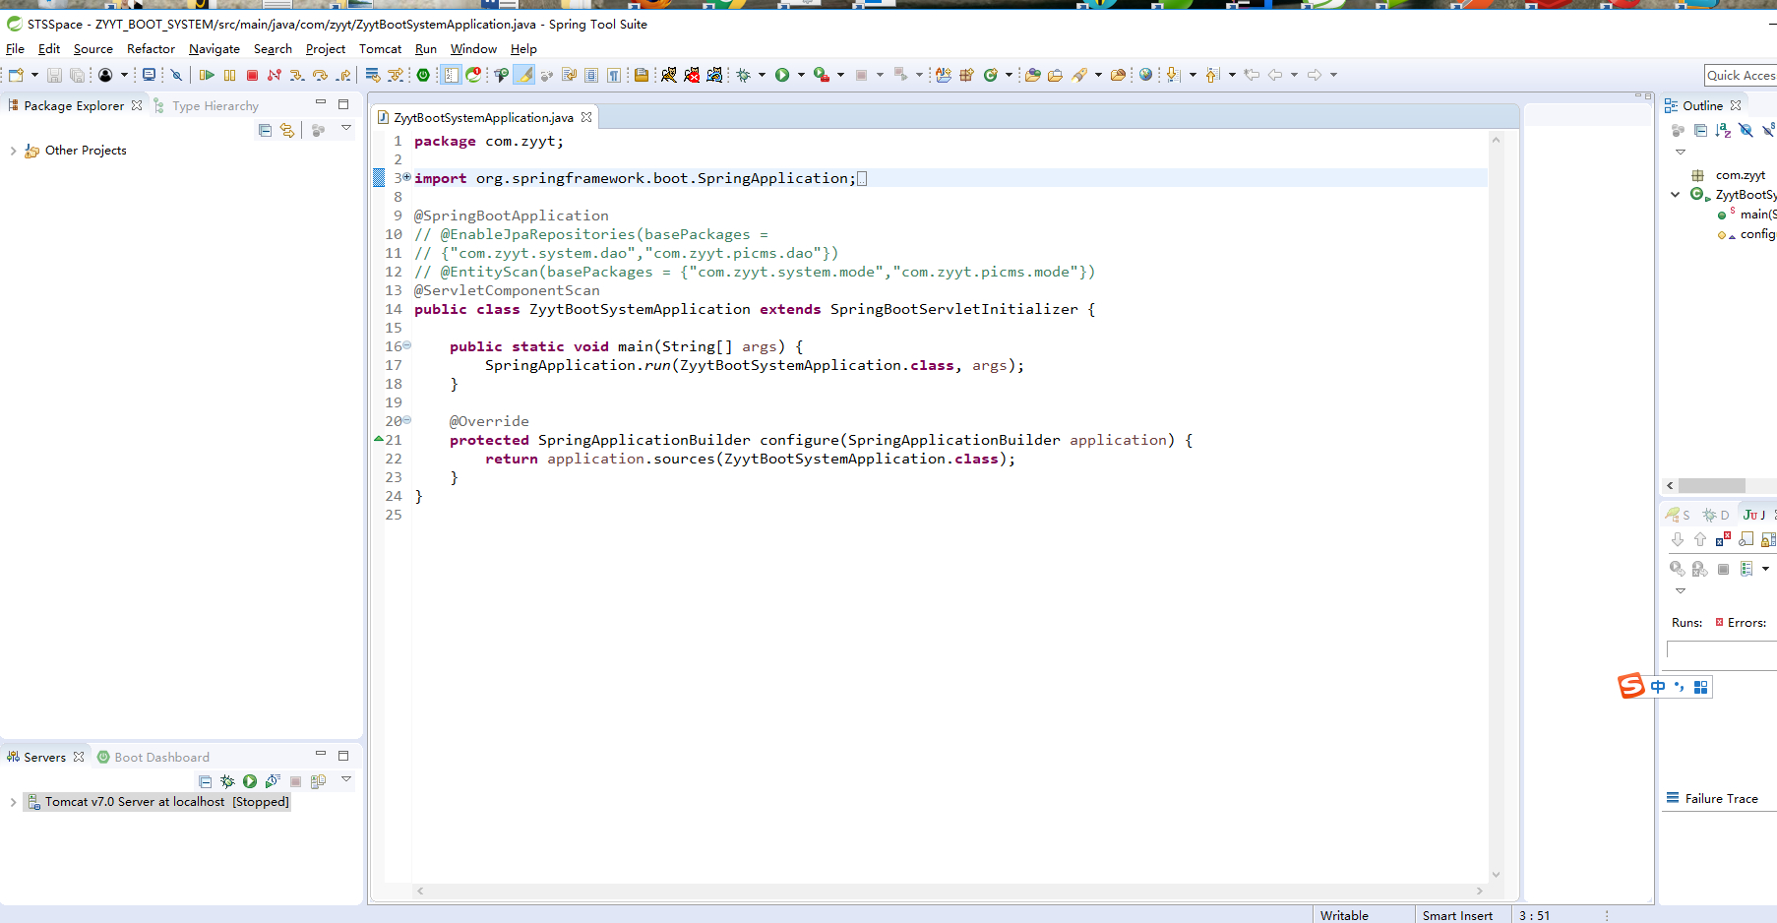Image resolution: width=1777 pixels, height=923 pixels.
Task: Start the server with green play icon in Servers view
Action: pos(250,781)
